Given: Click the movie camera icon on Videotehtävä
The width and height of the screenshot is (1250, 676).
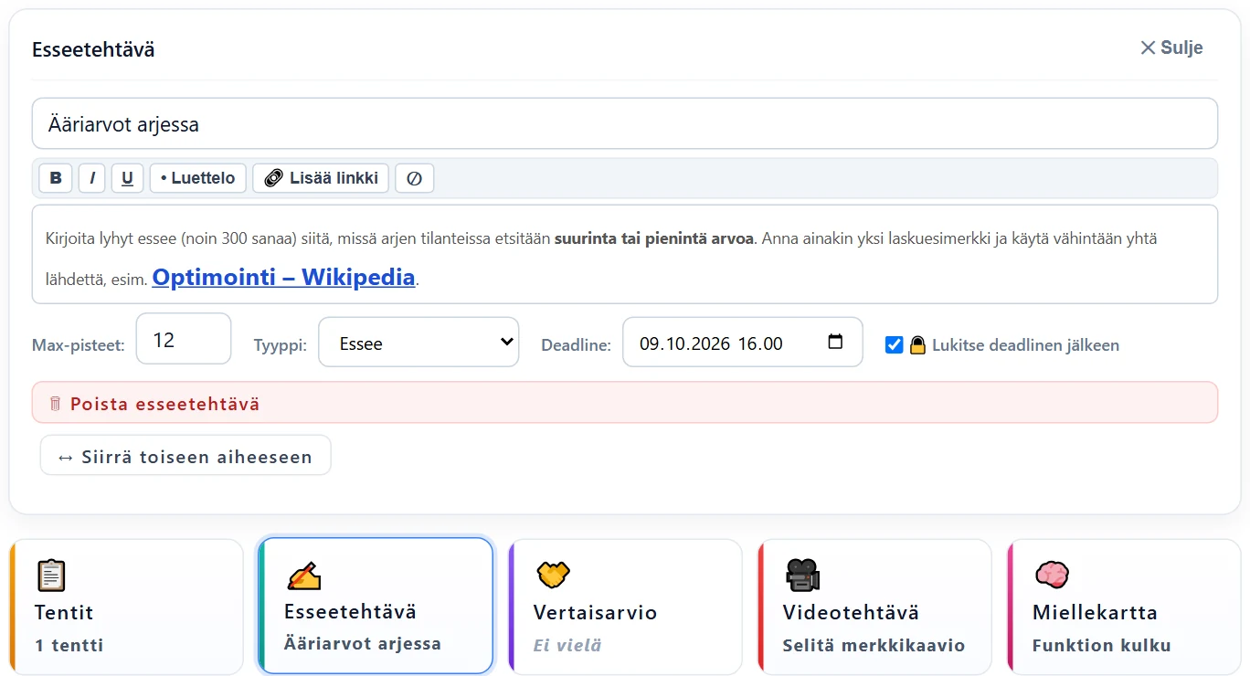Looking at the screenshot, I should pos(802,575).
